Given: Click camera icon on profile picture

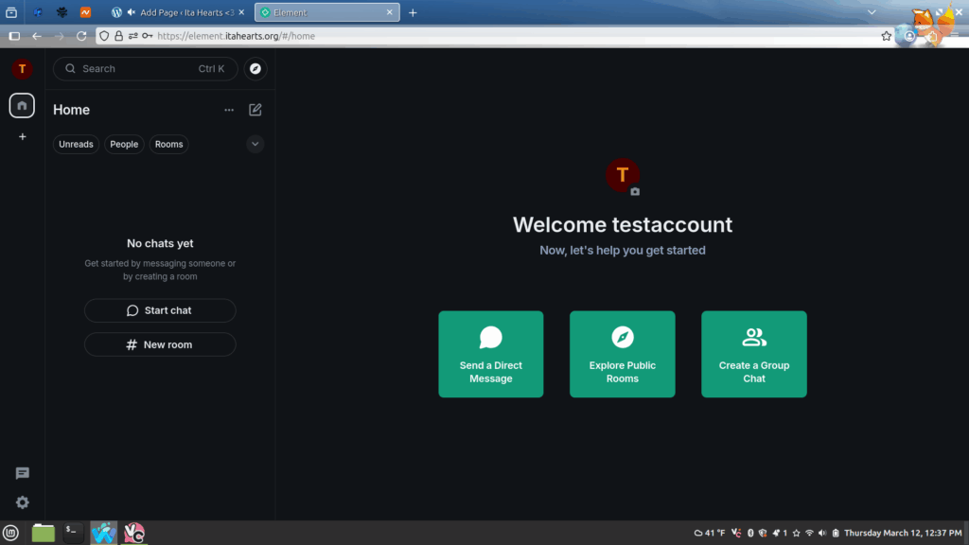Looking at the screenshot, I should (x=635, y=191).
